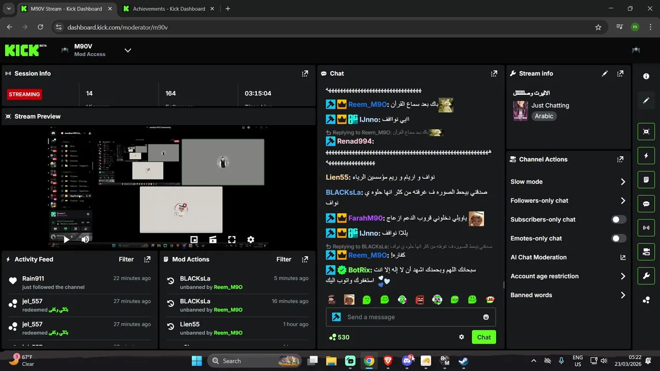The width and height of the screenshot is (660, 371).
Task: Pop out the Channel Actions panel
Action: coord(620,160)
